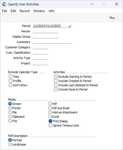Open the Record menu

click(24, 11)
